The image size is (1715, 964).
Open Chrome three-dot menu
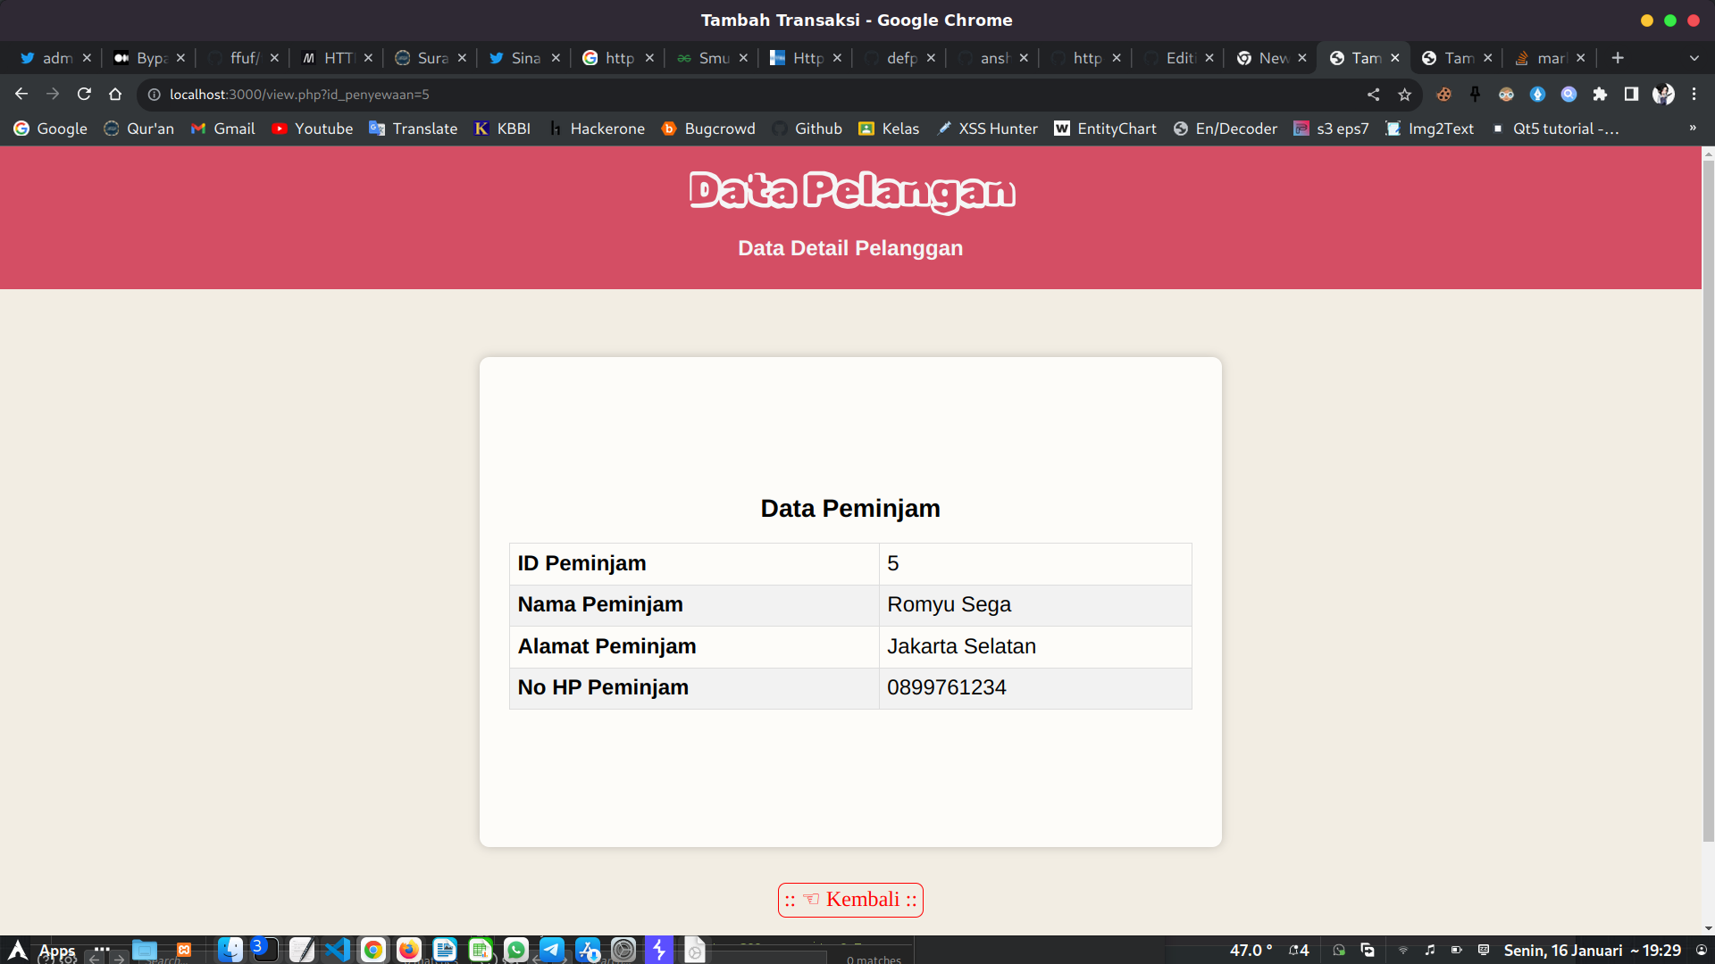point(1694,94)
